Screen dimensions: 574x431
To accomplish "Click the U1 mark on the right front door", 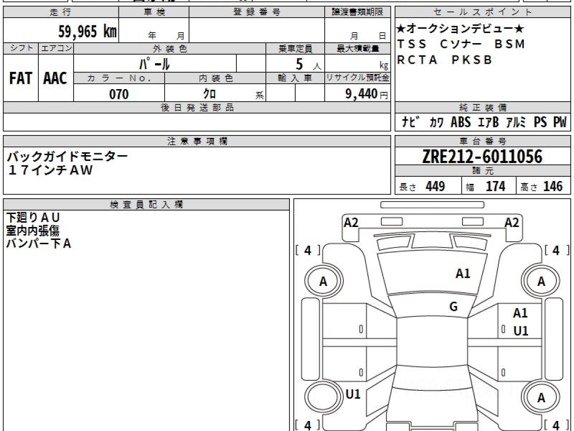I will click(x=520, y=330).
